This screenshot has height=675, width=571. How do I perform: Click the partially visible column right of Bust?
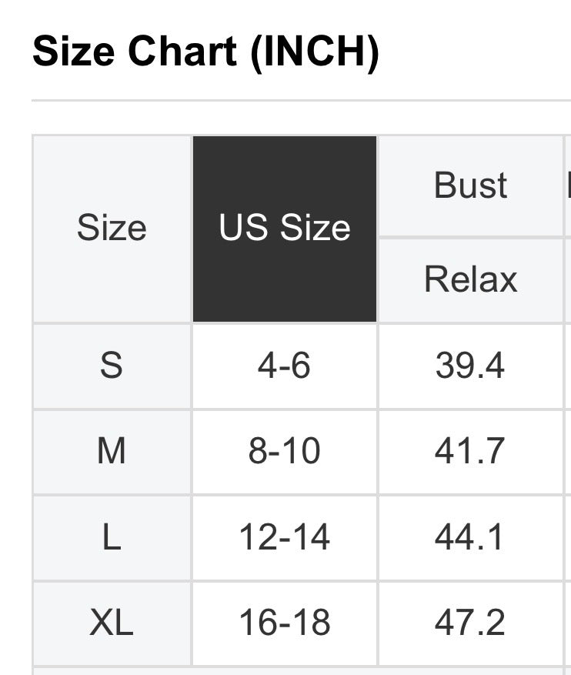click(568, 185)
